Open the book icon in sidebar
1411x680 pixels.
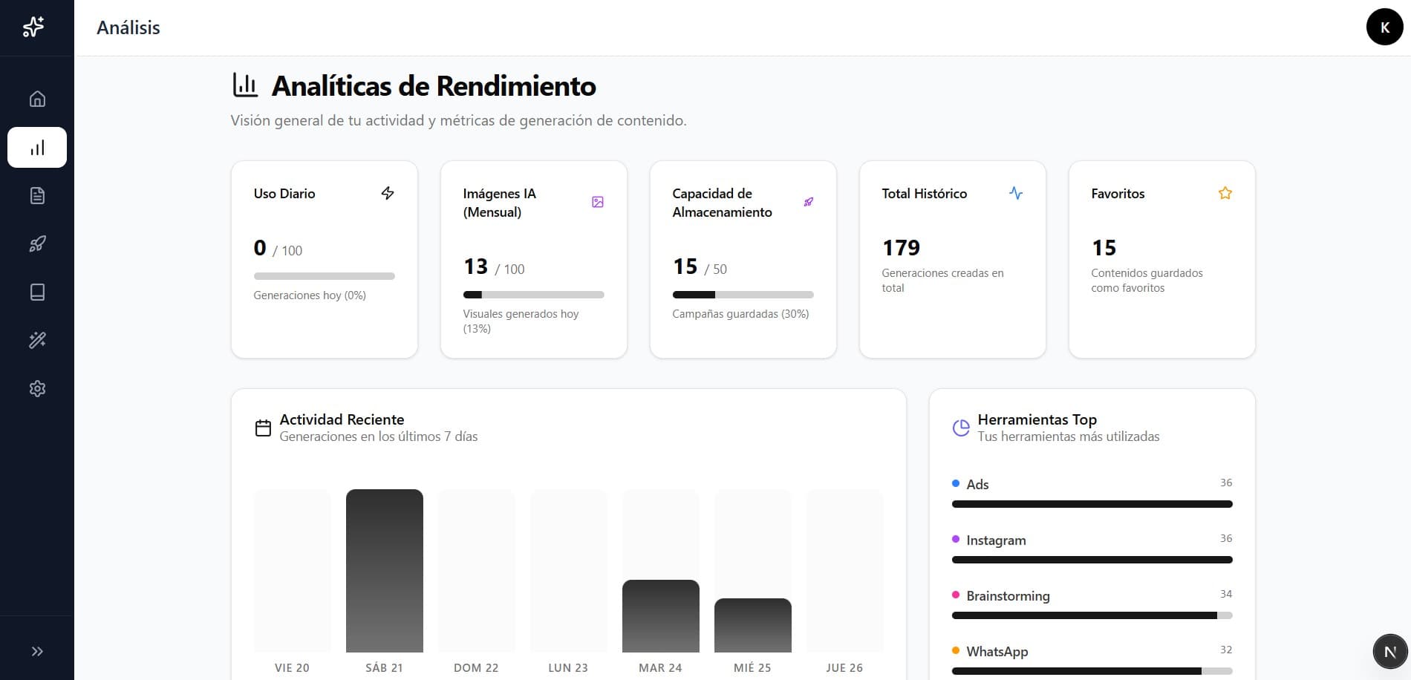[x=37, y=292]
